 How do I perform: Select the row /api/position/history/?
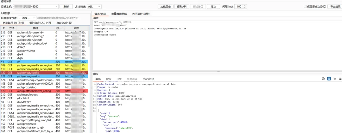44,36
